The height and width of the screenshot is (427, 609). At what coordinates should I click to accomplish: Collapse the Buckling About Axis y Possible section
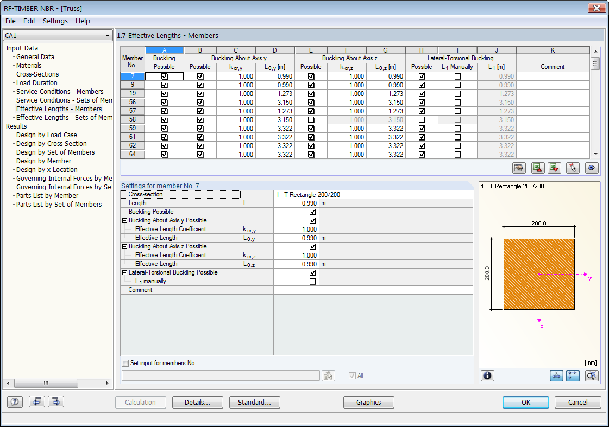pyautogui.click(x=124, y=220)
